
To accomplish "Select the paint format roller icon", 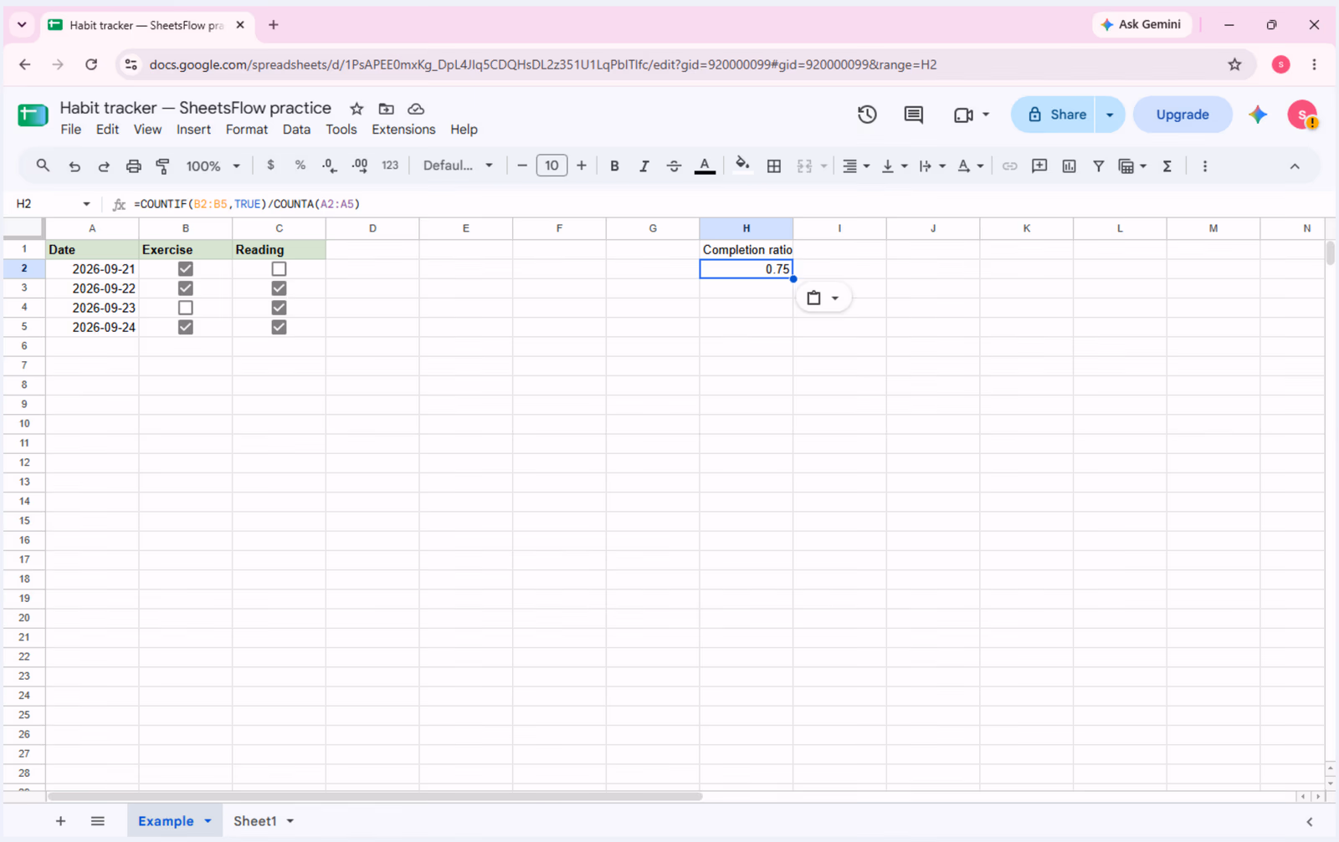I will 163,166.
